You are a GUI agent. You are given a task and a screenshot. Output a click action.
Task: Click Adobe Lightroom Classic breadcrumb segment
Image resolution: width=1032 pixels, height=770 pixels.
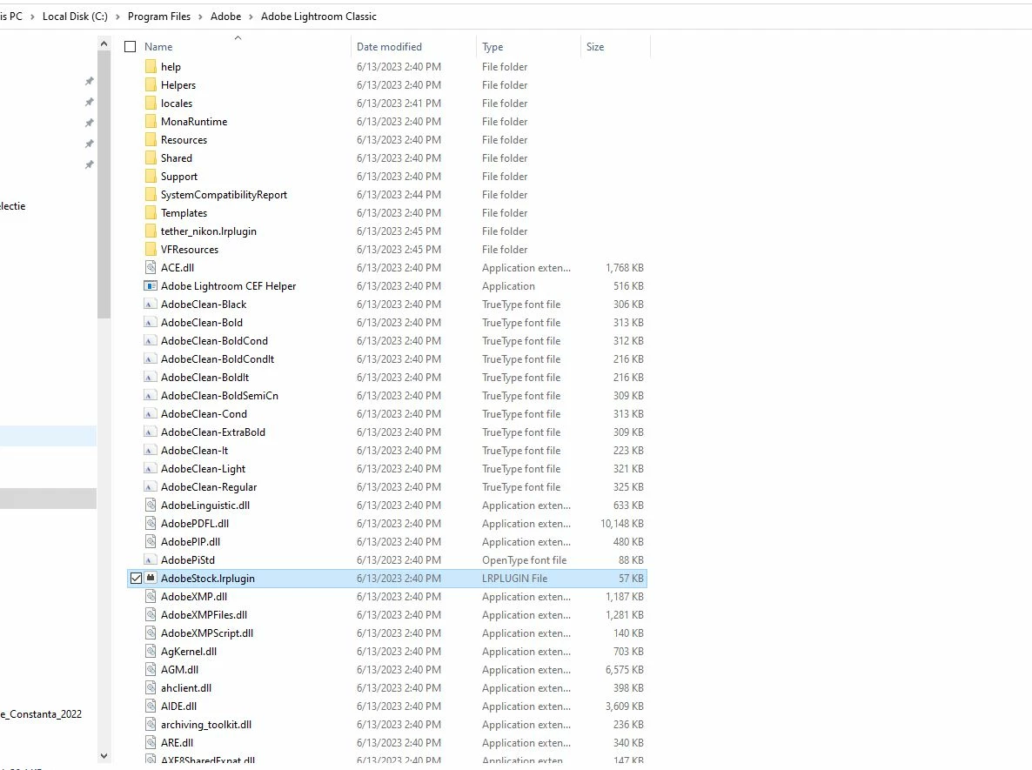click(x=318, y=17)
